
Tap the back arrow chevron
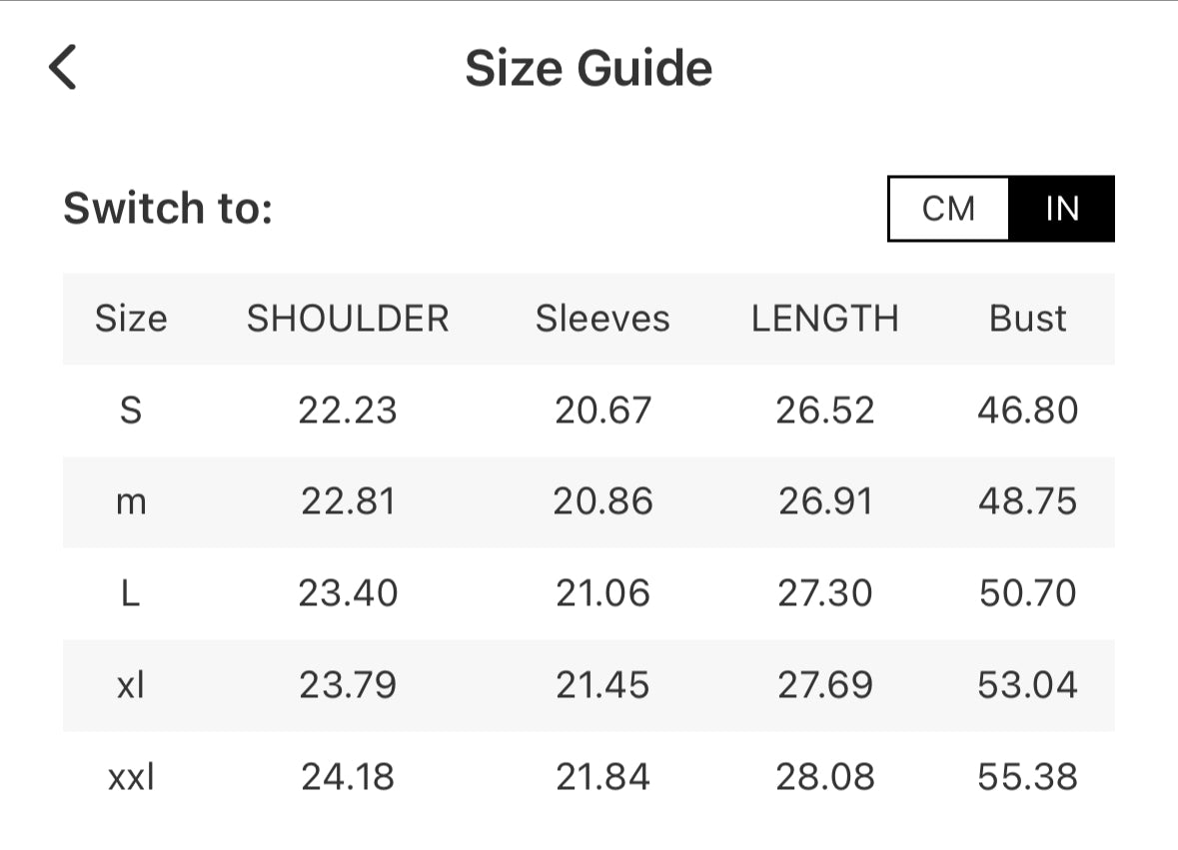(x=63, y=68)
